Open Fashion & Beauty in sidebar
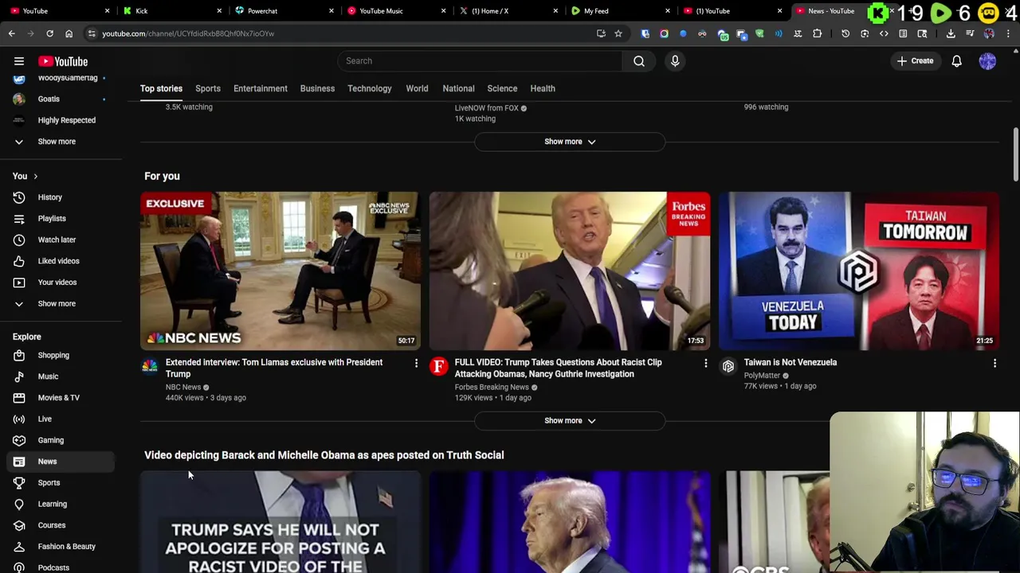Screen dimensions: 1020x573 click(x=61, y=546)
